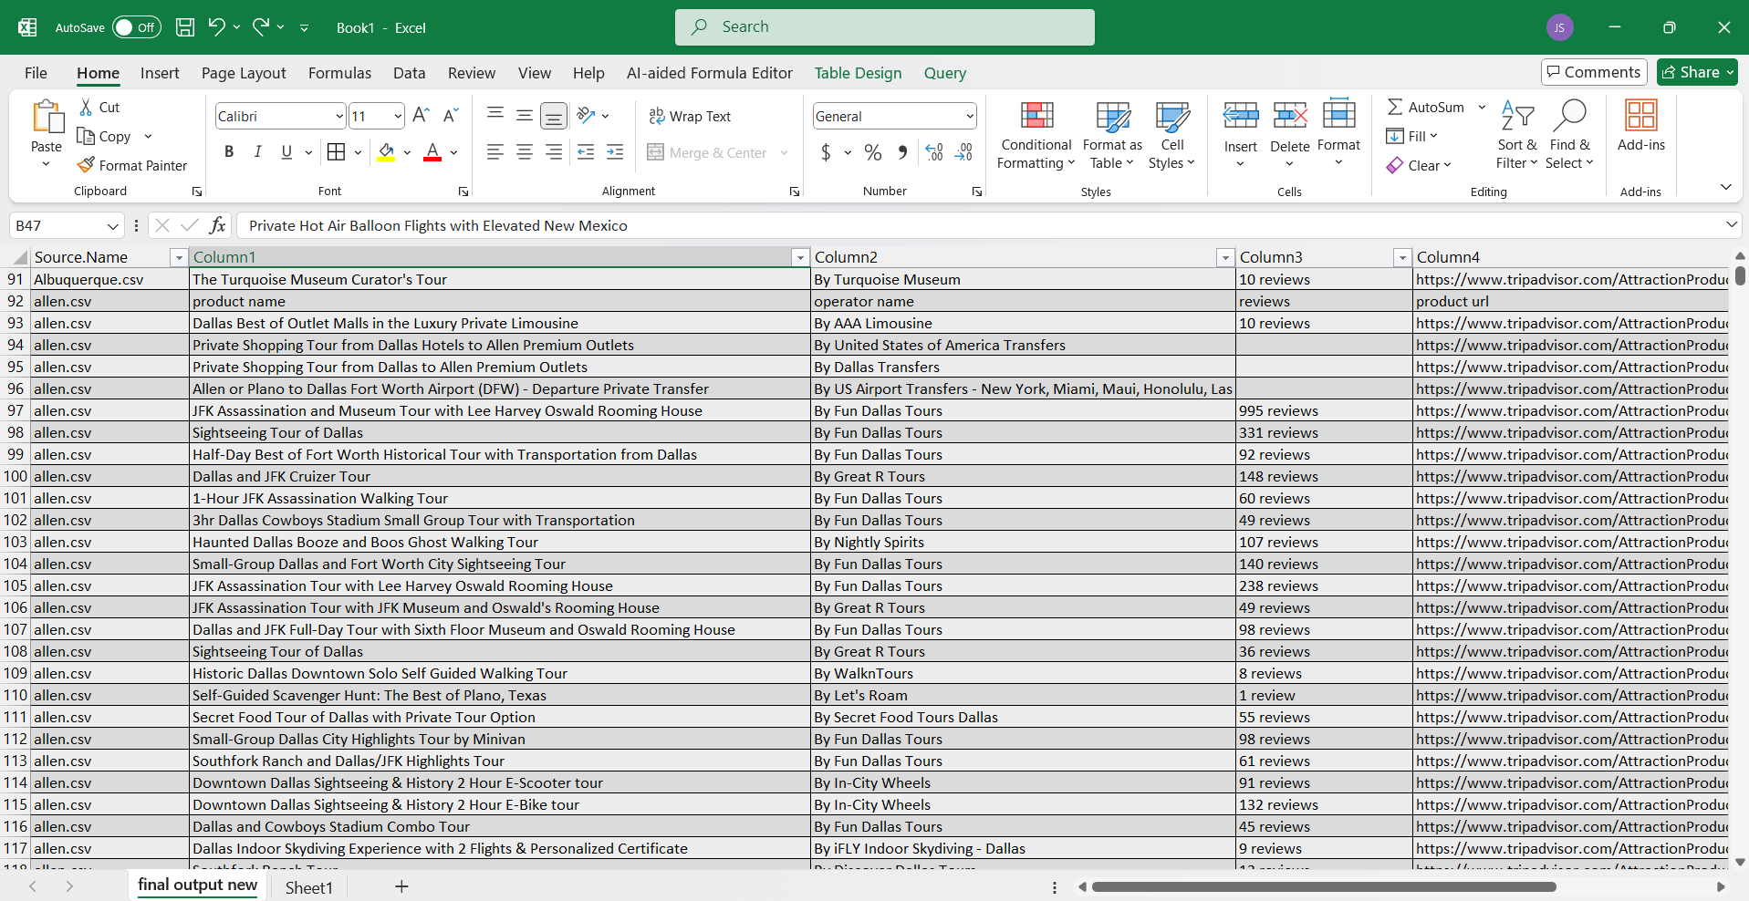This screenshot has width=1749, height=901.
Task: Increase font size with larger A
Action: tap(421, 116)
